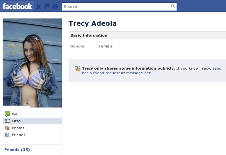Click the padlock privacy icon

pyautogui.click(x=78, y=68)
